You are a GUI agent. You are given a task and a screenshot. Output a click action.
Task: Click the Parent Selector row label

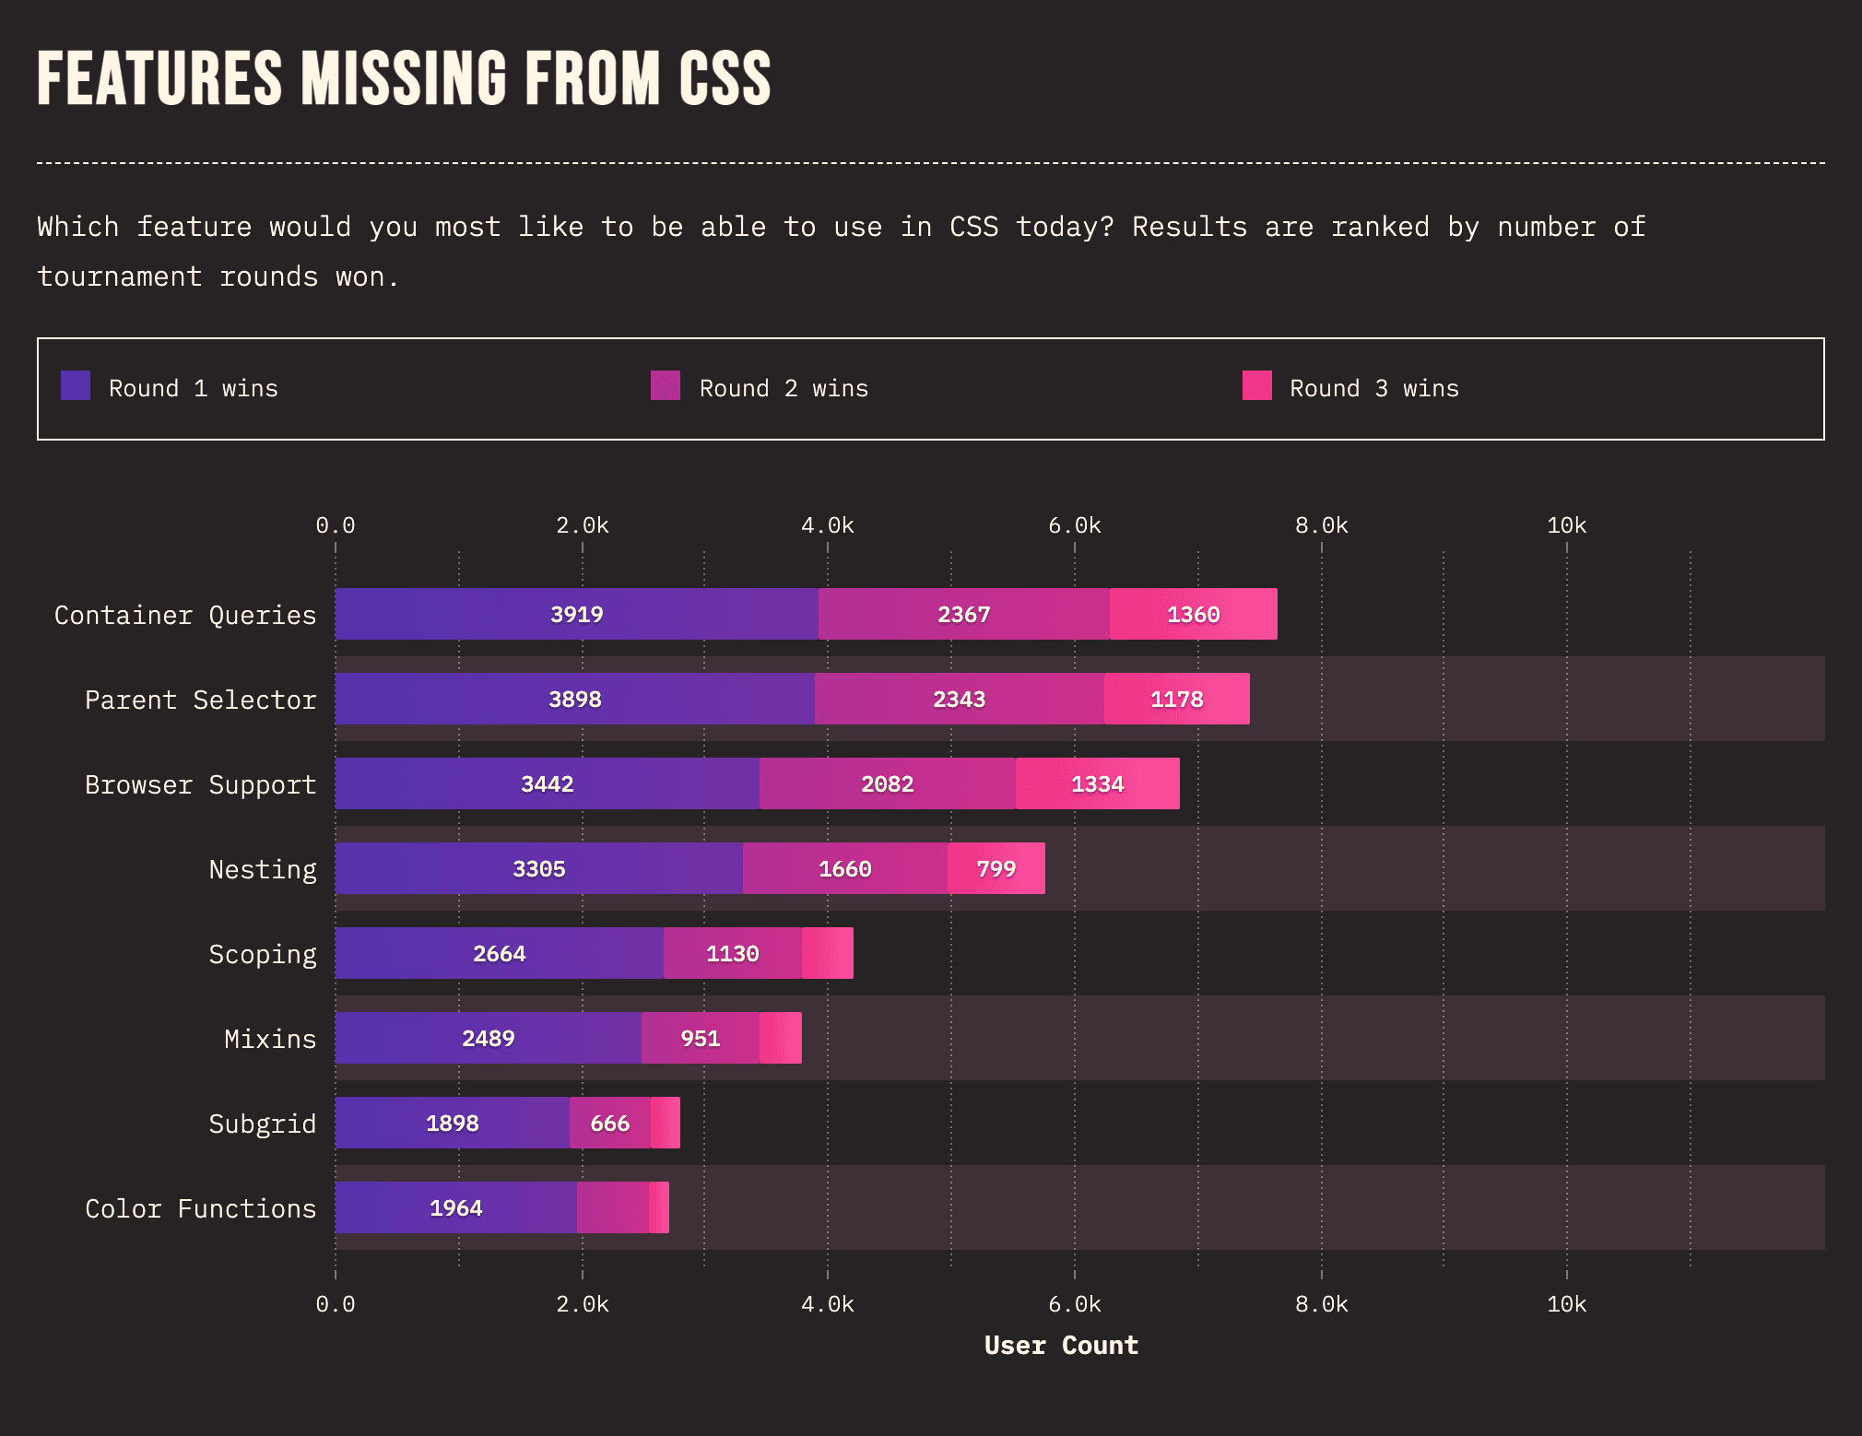[x=201, y=700]
